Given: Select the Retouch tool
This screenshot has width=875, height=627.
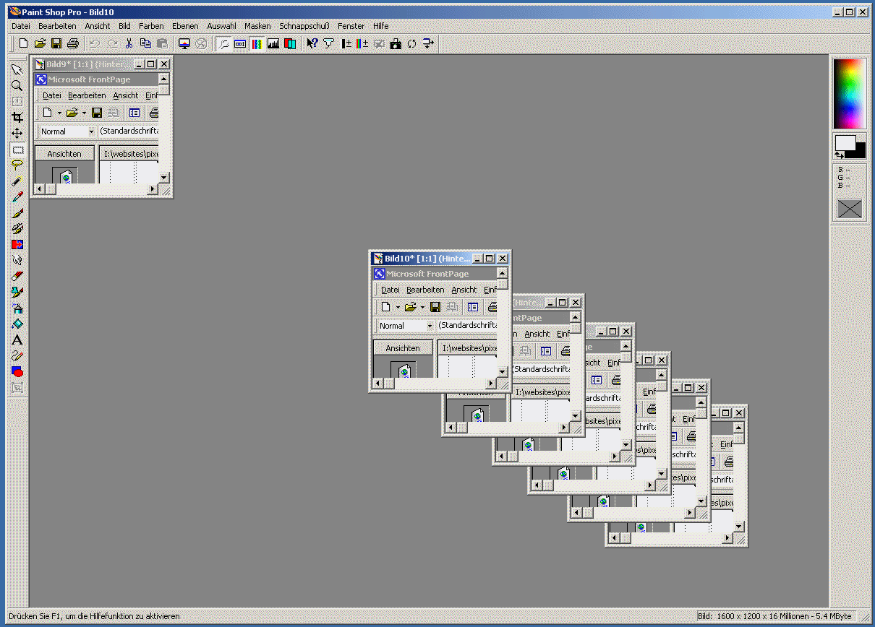Looking at the screenshot, I should (x=17, y=260).
